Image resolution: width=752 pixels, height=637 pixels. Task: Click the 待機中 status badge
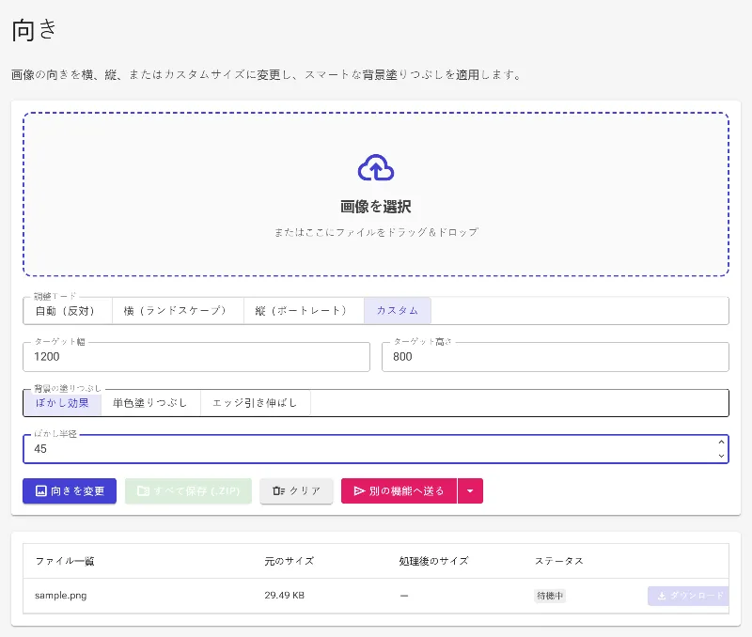pos(550,596)
